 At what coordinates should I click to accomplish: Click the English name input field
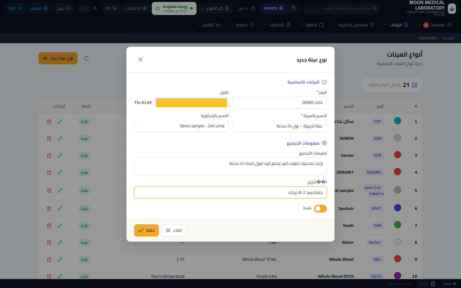tap(181, 126)
